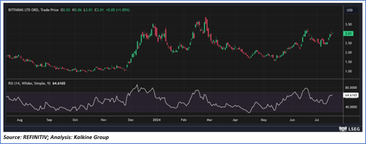Click the Jul label on time axis
Screen dimensions: 366x144
click(x=317, y=120)
